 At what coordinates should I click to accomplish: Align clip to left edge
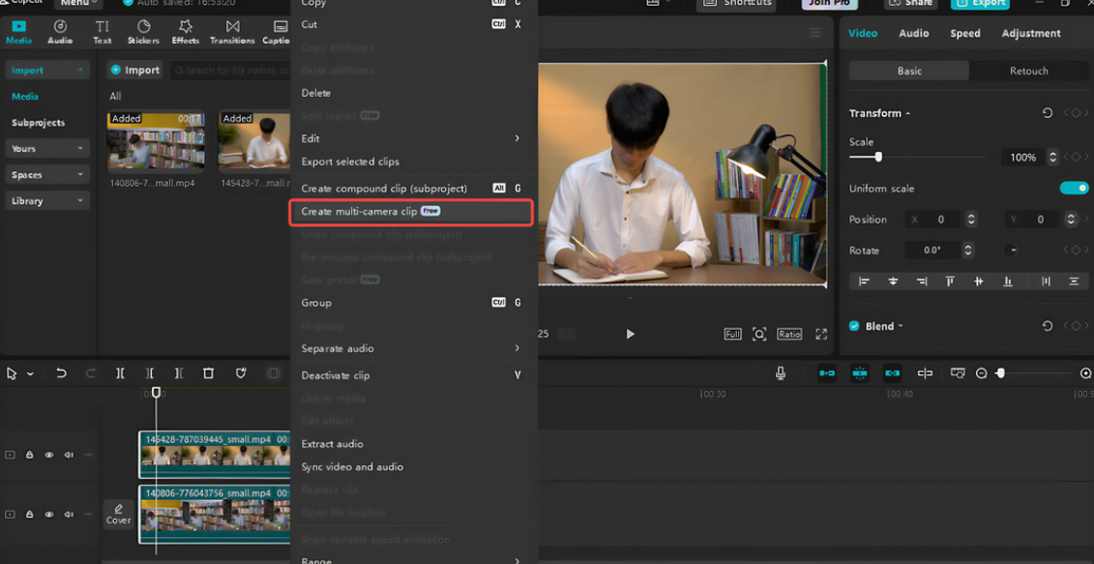[864, 282]
